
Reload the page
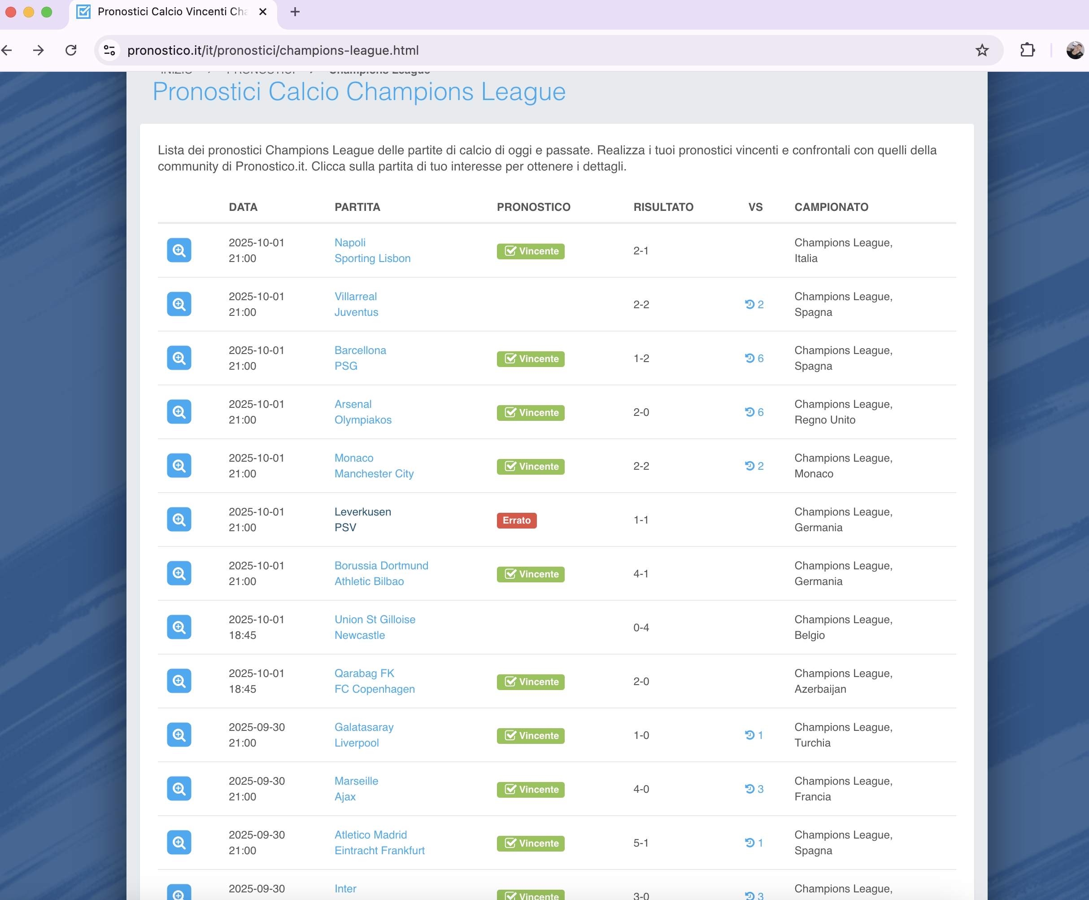pos(71,50)
